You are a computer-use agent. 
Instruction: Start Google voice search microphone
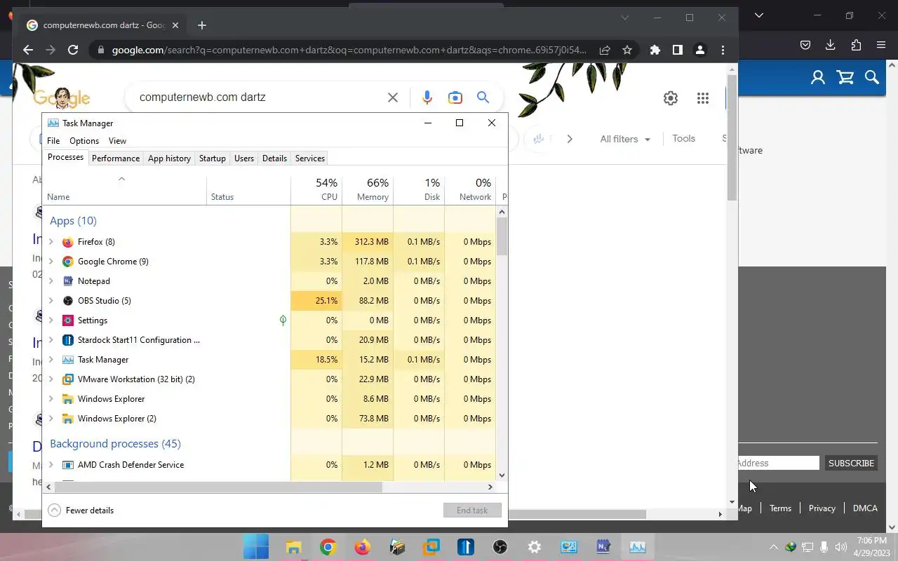click(427, 97)
